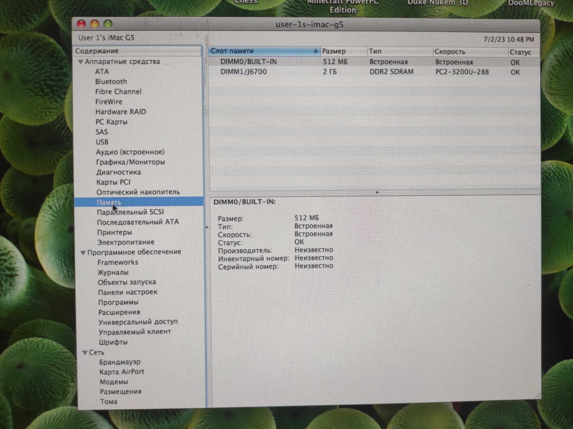Click the Серийный номер value Неизвестно
Viewport: 573px width, 429px height.
tap(314, 266)
